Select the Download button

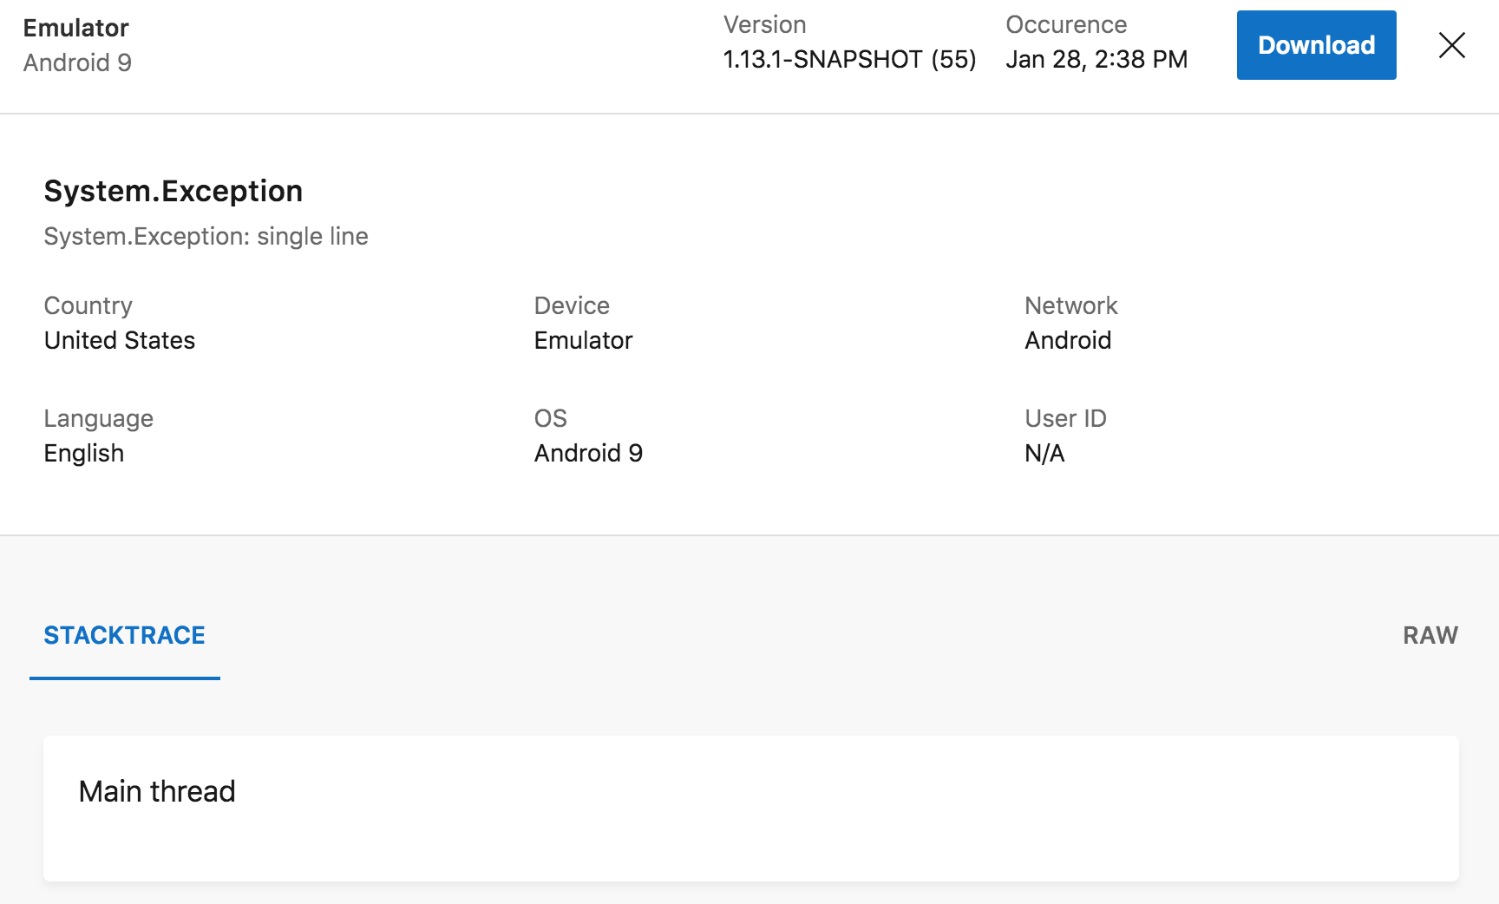coord(1315,45)
